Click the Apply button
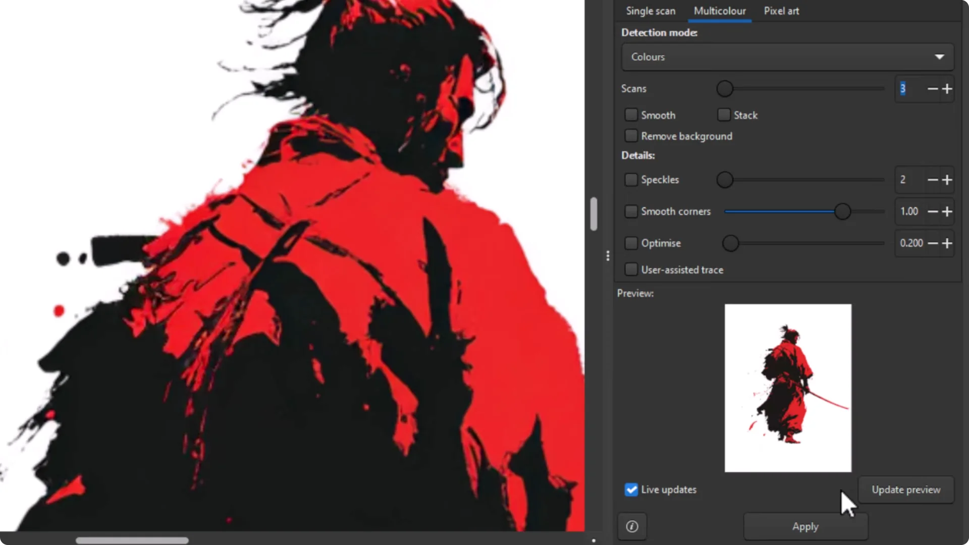This screenshot has height=545, width=969. (x=805, y=526)
